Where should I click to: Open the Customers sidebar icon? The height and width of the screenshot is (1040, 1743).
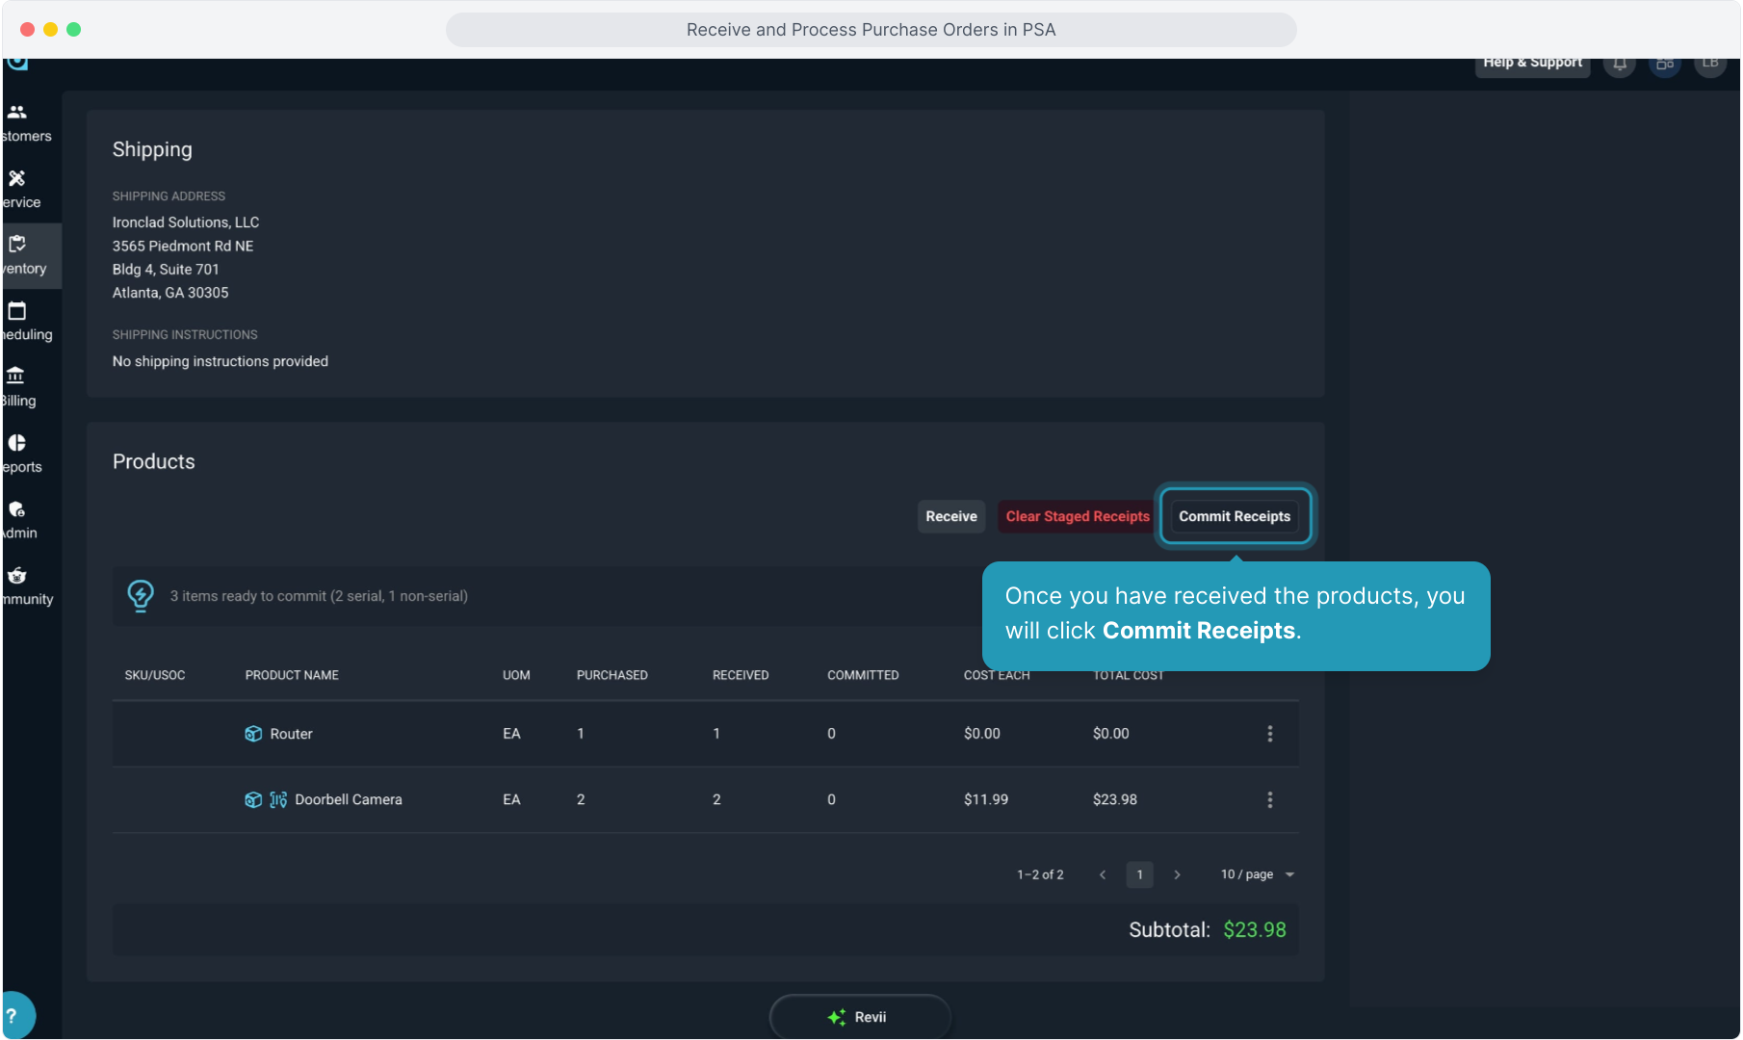pos(17,113)
